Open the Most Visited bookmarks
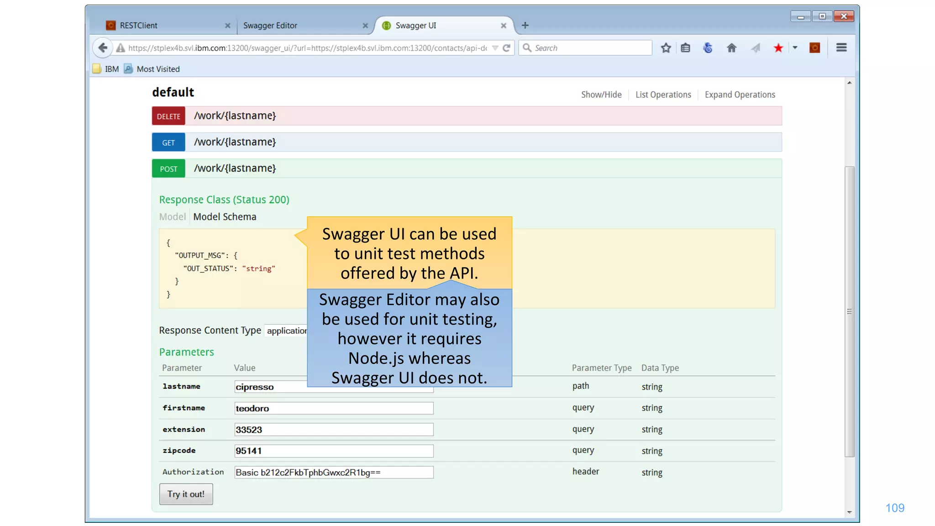This screenshot has height=526, width=935. [x=152, y=69]
